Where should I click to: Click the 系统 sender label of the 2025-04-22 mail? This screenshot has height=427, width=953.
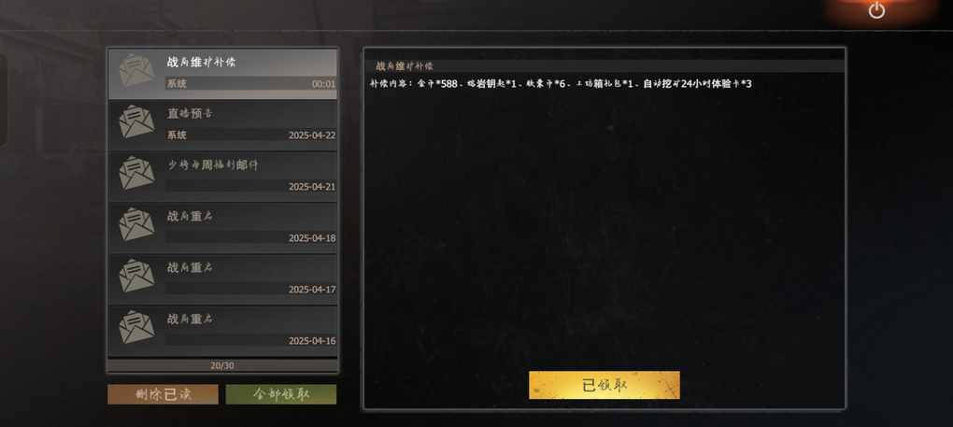pos(177,135)
